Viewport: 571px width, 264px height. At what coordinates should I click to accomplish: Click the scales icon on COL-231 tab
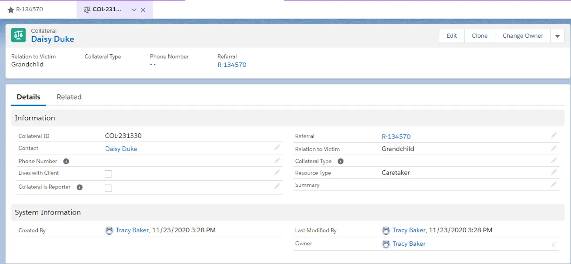87,10
